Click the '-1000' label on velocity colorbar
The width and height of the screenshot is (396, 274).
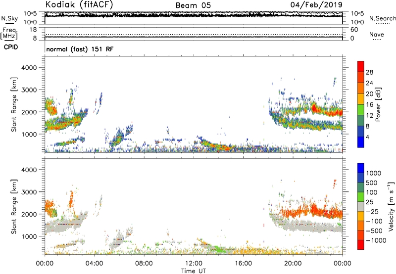pos(376,240)
